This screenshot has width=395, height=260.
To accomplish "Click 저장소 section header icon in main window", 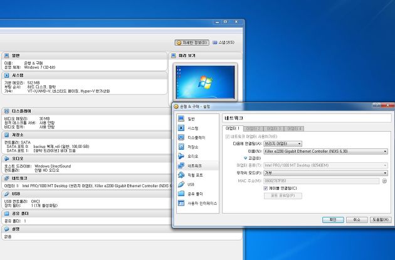I will point(6,135).
